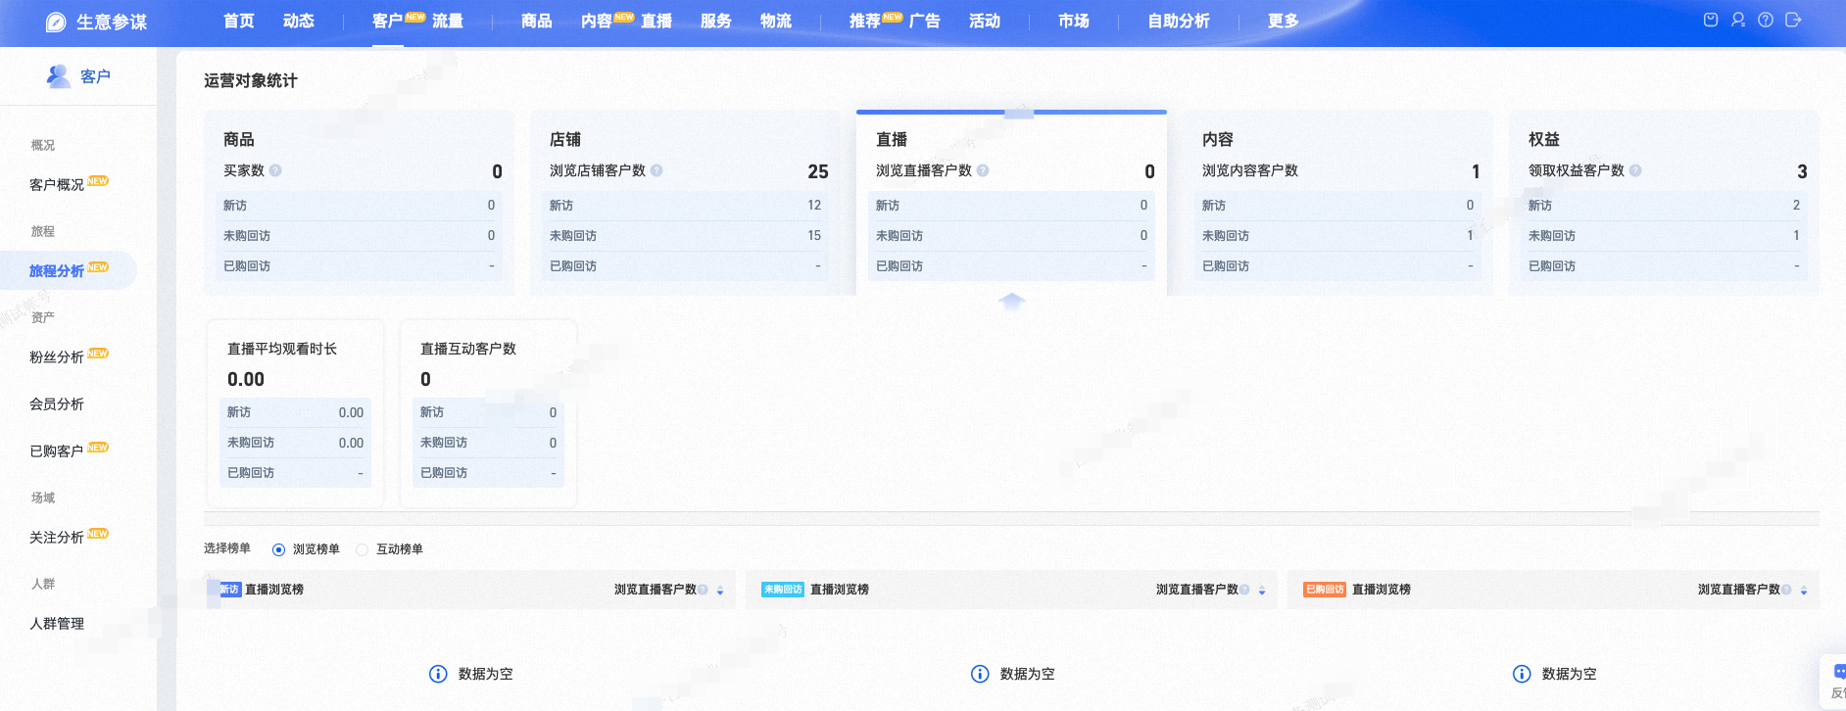
Task: Click the 新访 tag on first ranking
Action: (230, 590)
